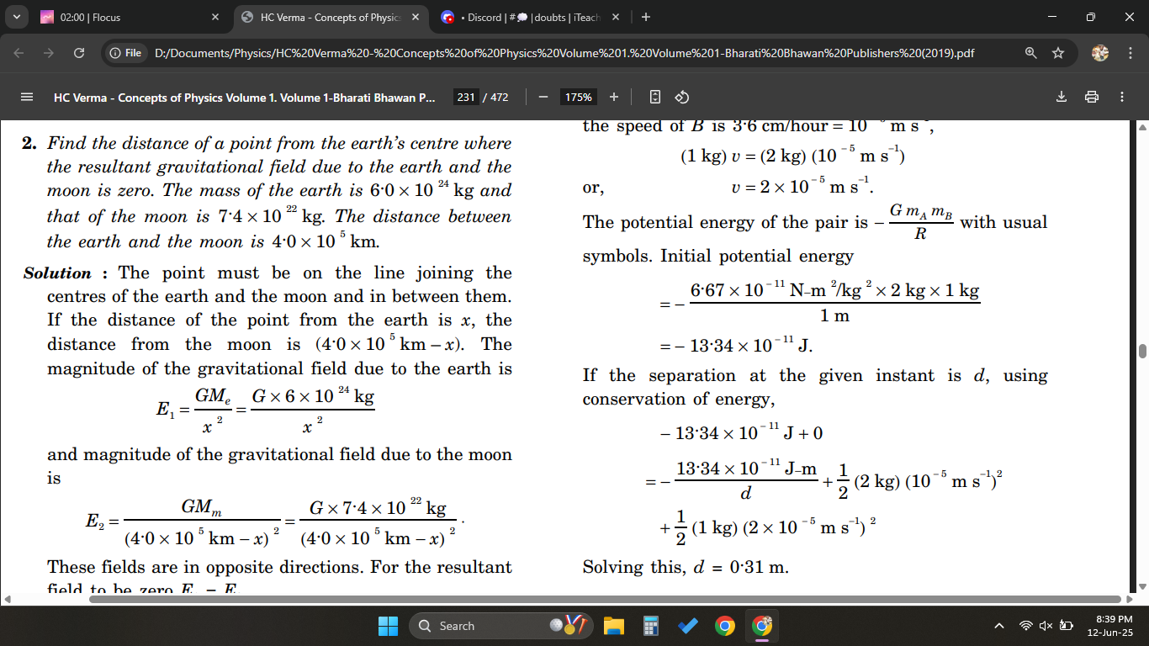
Task: Focus the address bar with the PDF path
Action: [564, 53]
